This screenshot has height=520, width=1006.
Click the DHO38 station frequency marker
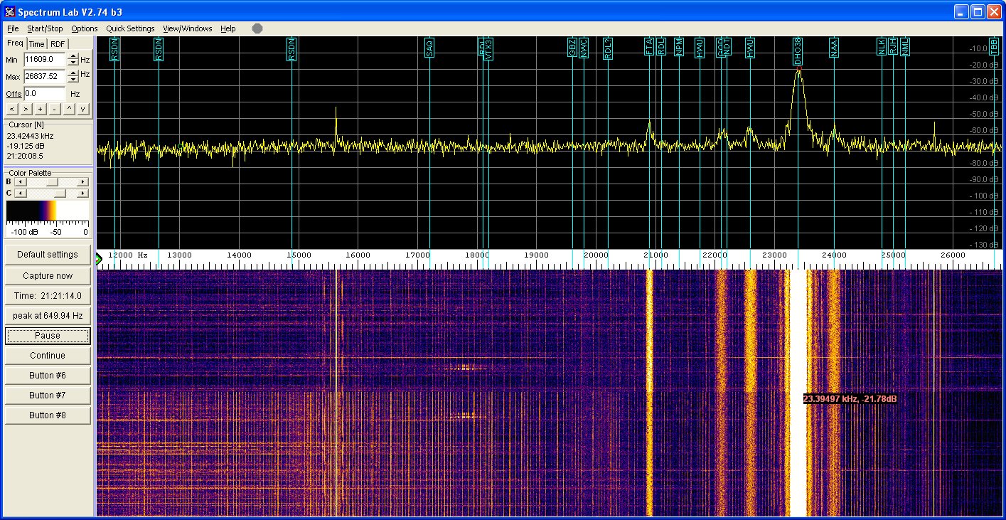(798, 52)
